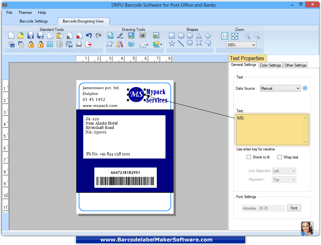Select the Diamond shape
The width and height of the screenshot is (321, 245).
[x=208, y=36]
